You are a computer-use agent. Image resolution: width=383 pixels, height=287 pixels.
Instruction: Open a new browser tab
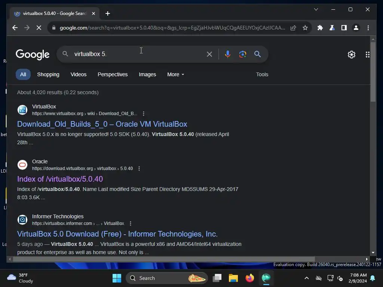(x=108, y=13)
